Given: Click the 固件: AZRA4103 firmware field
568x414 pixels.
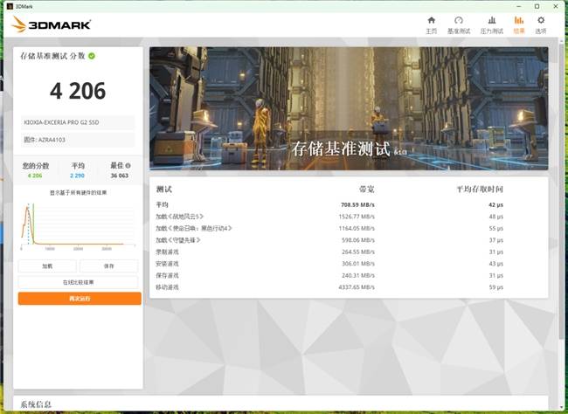Looking at the screenshot, I should click(x=78, y=140).
